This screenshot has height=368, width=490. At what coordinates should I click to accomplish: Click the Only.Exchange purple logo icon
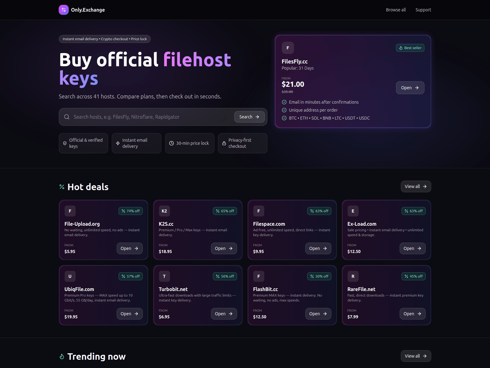point(63,10)
